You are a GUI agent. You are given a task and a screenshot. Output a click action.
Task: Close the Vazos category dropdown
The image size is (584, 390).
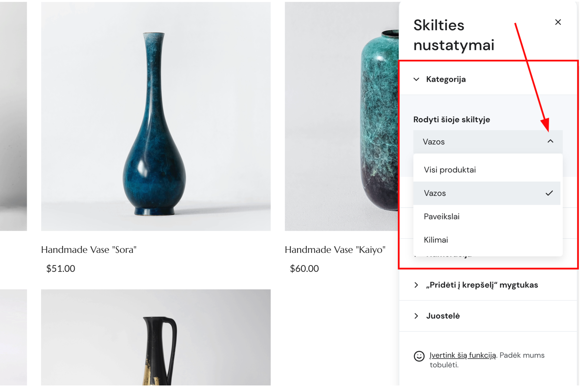click(x=487, y=142)
